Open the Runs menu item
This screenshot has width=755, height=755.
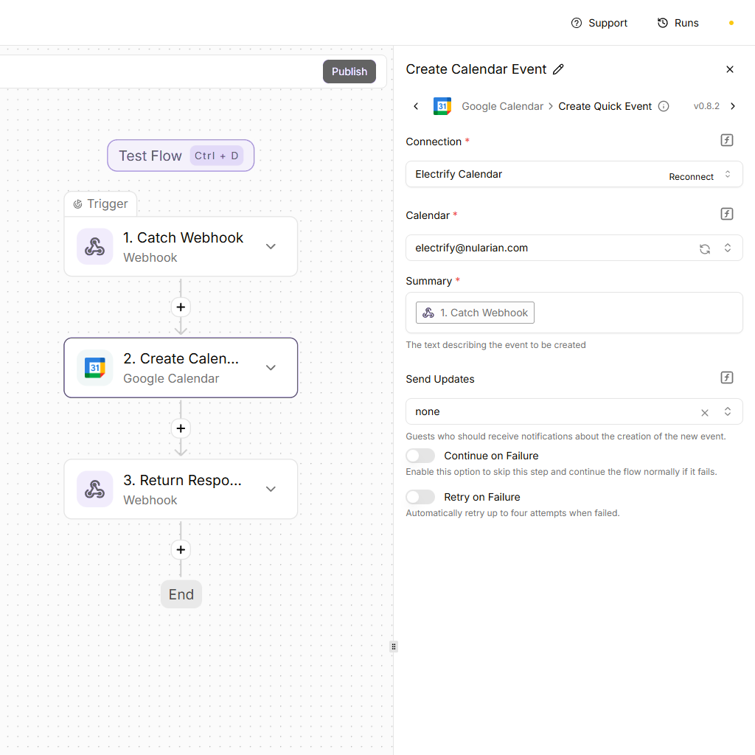click(678, 23)
